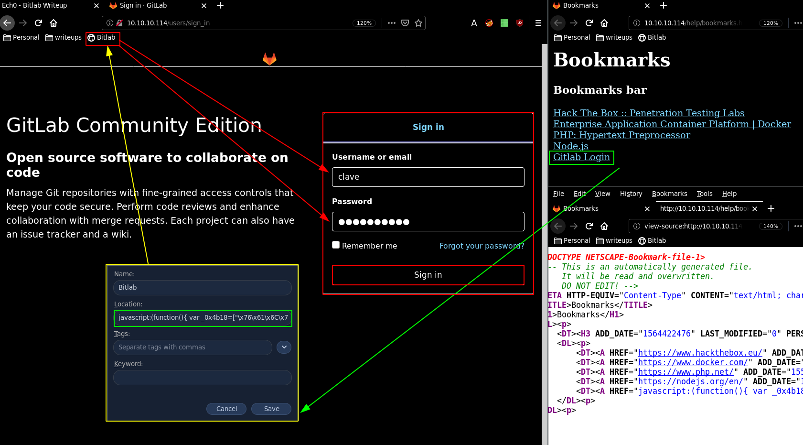Reload the help/bookmarks page window
Screen dimensions: 803x445
[589, 23]
